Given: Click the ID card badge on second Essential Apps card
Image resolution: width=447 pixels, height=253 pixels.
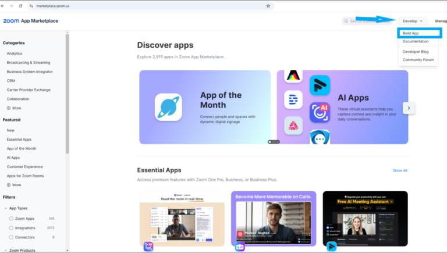Looking at the screenshot, I should pyautogui.click(x=240, y=246).
